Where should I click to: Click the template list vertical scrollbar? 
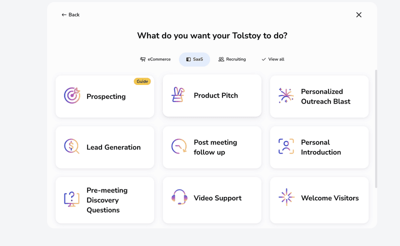(x=376, y=129)
